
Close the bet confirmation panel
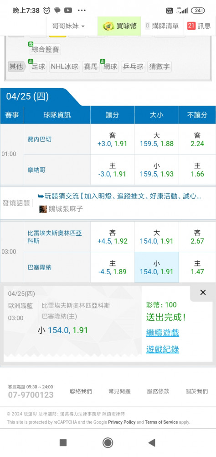203,292
